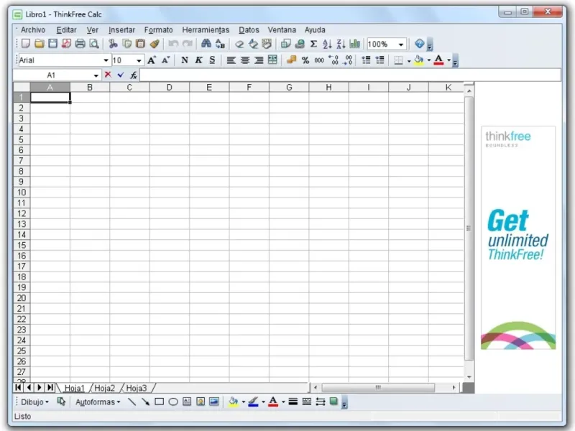This screenshot has width=575, height=431.
Task: Apply percent style format
Action: coord(305,60)
